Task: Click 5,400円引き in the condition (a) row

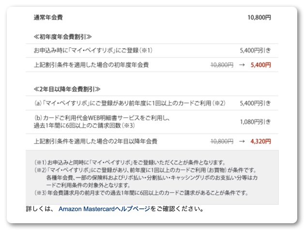Action: (x=255, y=103)
